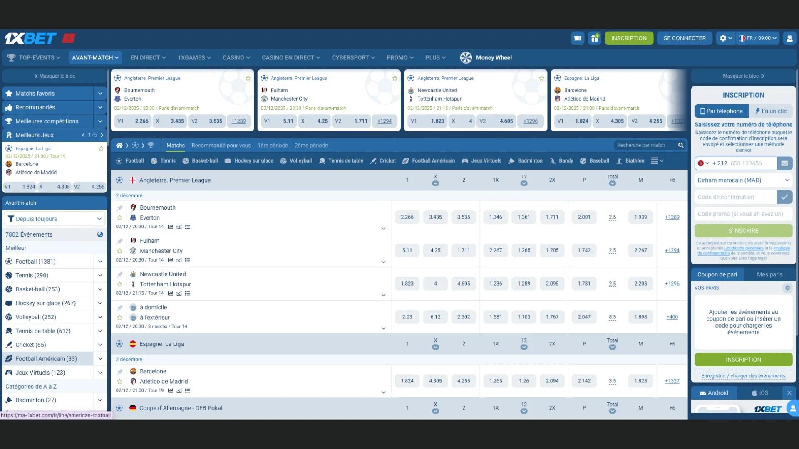Select the Tennis sport filter icon
Image resolution: width=799 pixels, height=449 pixels.
[154, 161]
